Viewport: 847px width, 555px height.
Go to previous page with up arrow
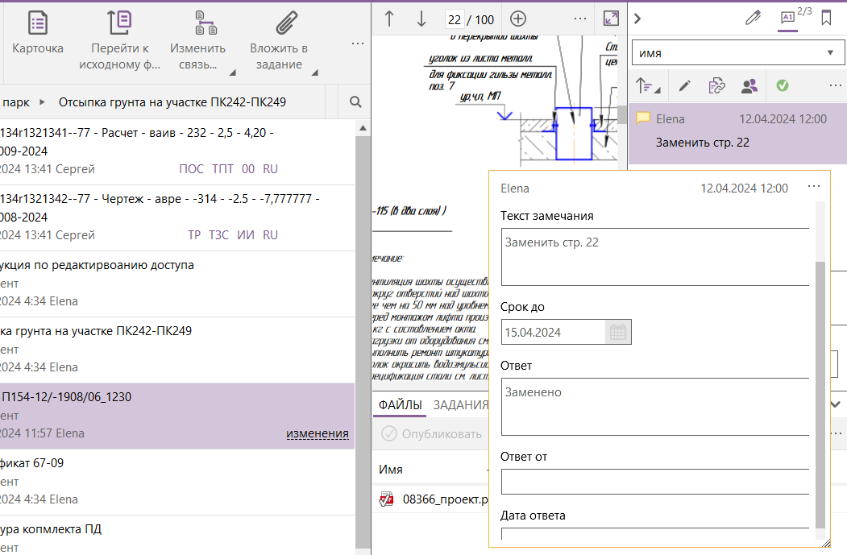[x=389, y=19]
